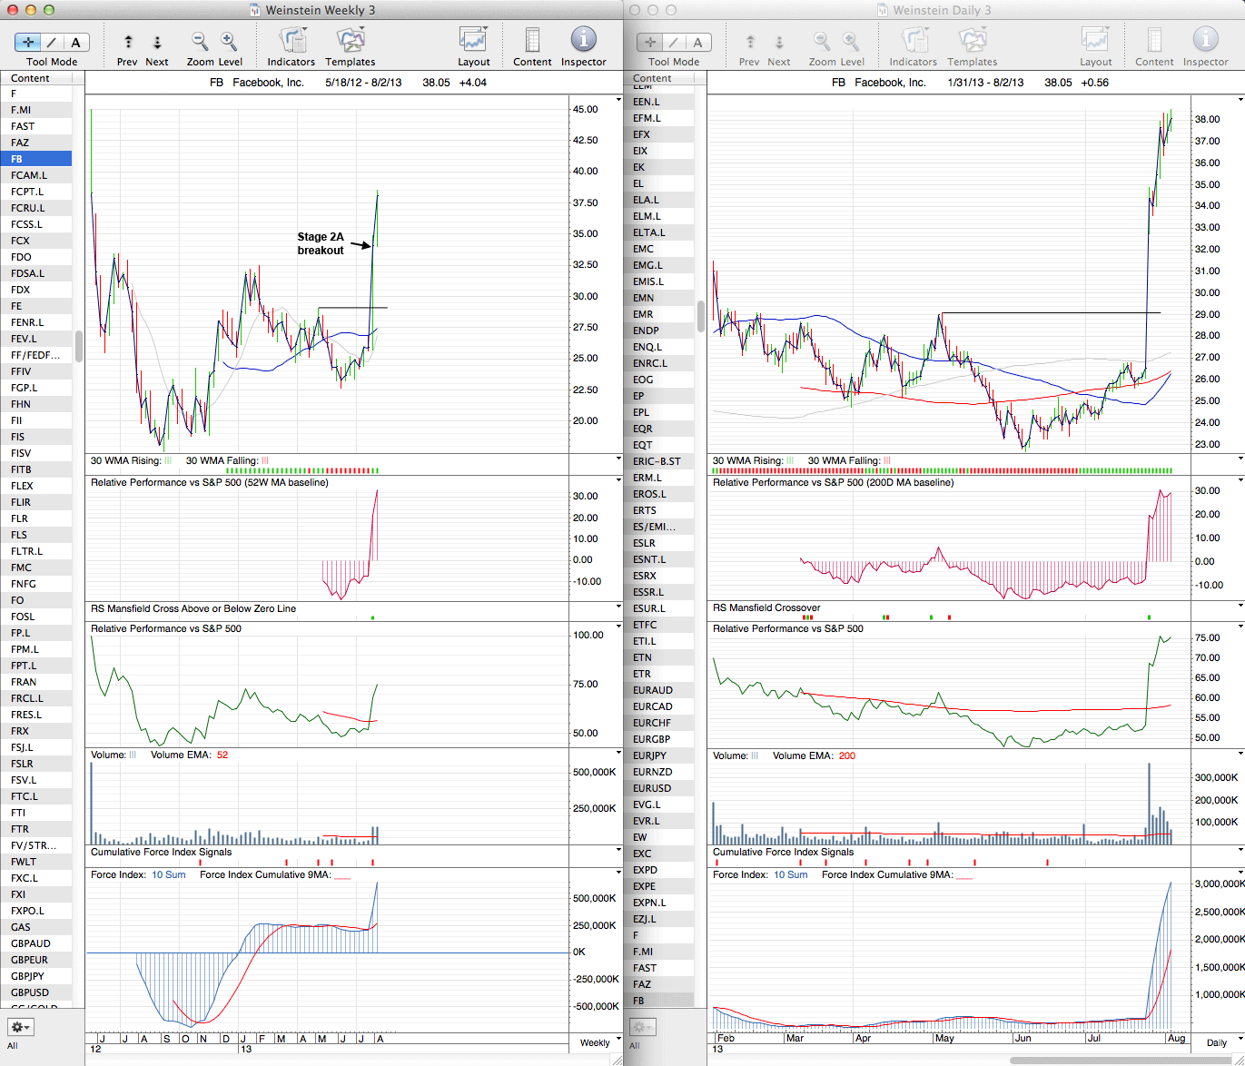Viewport: 1245px width, 1066px height.
Task: Open the Layout menu in Weekly window
Action: [473, 42]
